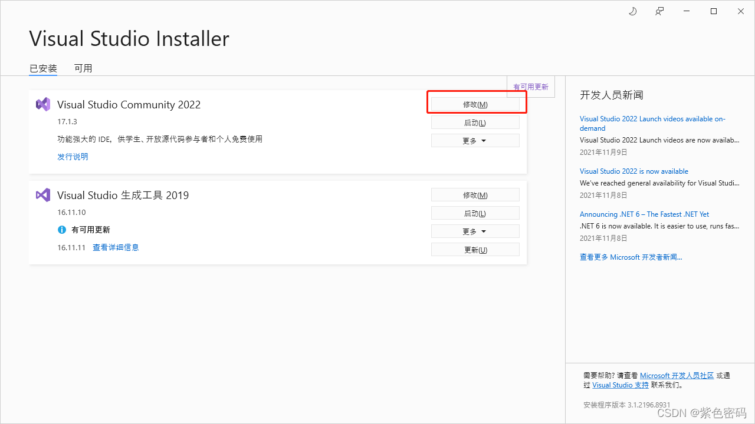Open the Announcing .NET 6 news link
This screenshot has width=755, height=424.
point(644,214)
